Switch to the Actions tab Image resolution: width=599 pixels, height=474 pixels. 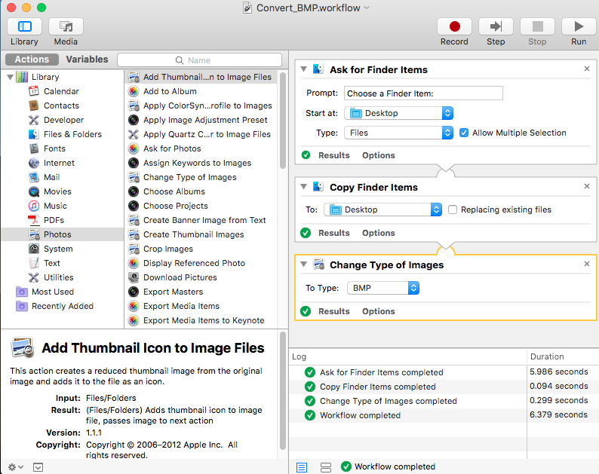point(32,60)
